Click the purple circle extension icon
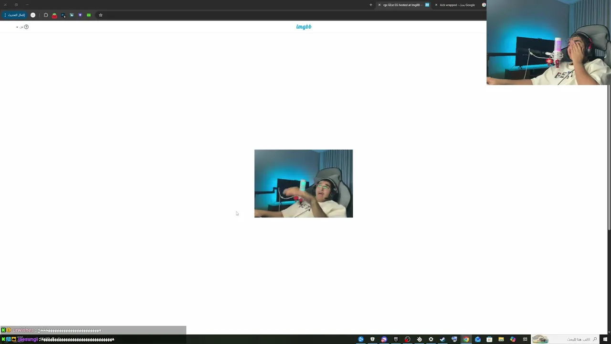This screenshot has width=611, height=344. (80, 15)
